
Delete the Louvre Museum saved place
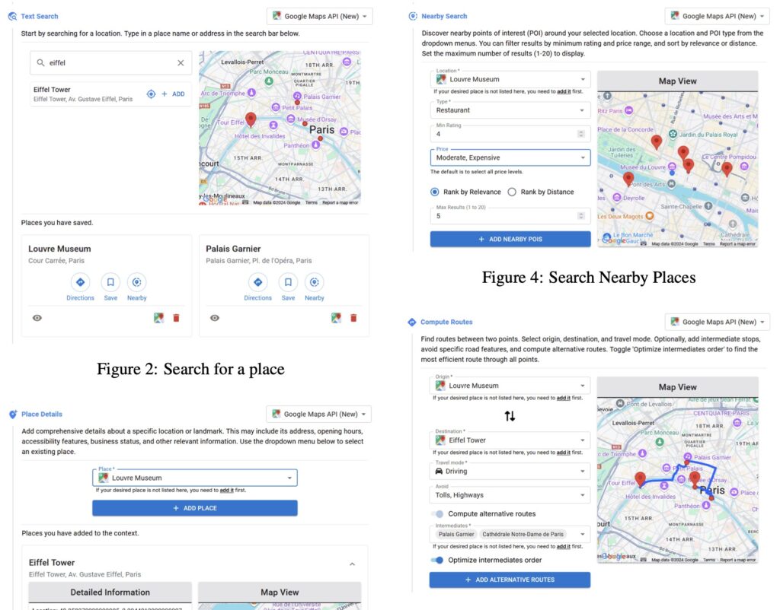pos(176,318)
